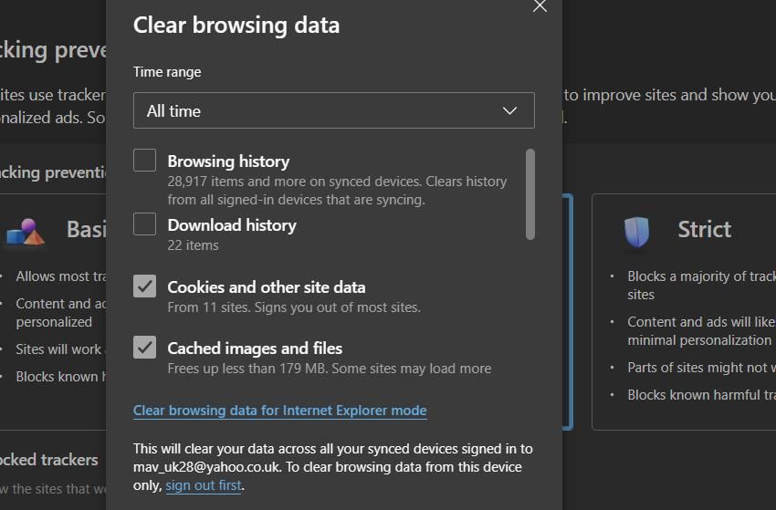Click the sign out first link

203,485
